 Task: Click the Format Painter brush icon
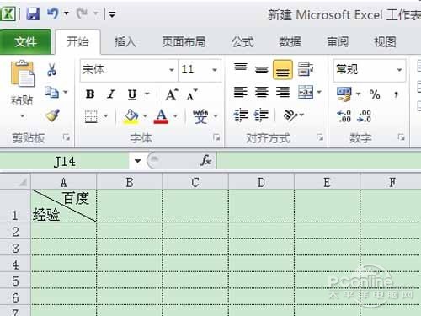pyautogui.click(x=52, y=115)
